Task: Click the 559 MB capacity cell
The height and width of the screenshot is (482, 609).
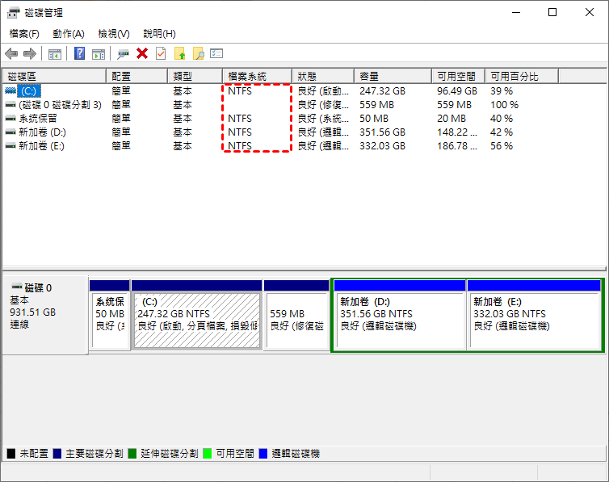Action: (376, 105)
